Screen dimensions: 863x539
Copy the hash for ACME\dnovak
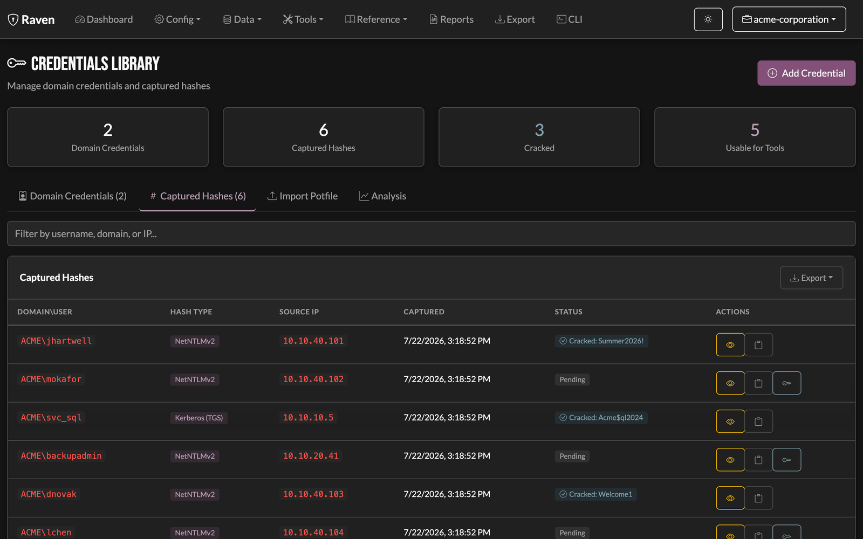click(758, 498)
